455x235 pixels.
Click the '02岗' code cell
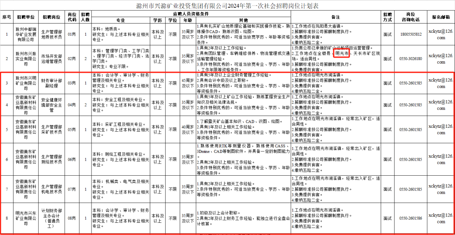pos(72,59)
